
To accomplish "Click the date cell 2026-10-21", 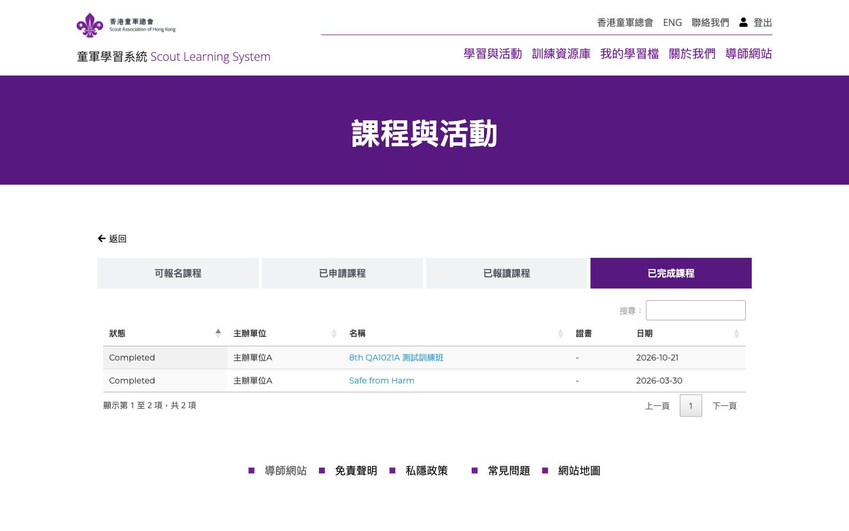I will click(x=657, y=358).
